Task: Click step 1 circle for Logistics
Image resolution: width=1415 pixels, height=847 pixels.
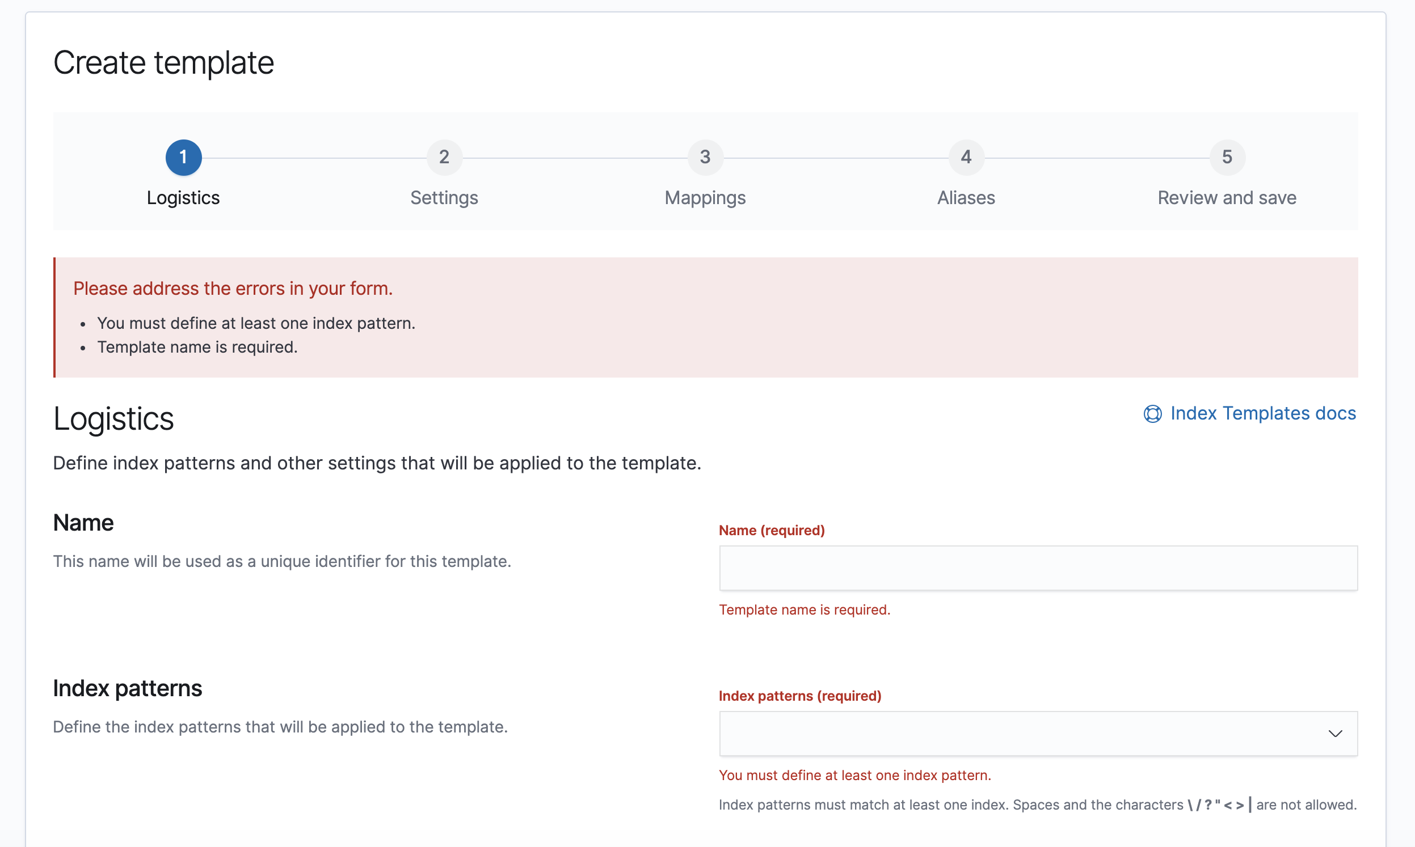Action: 183,157
